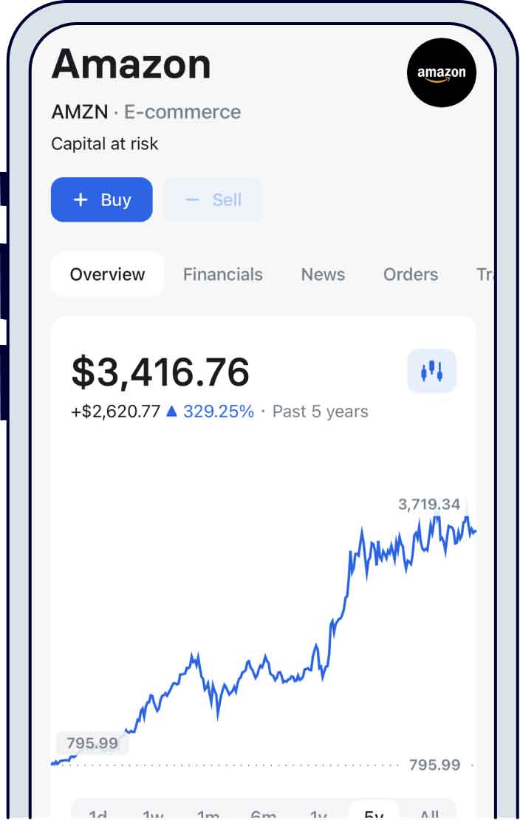Tap the plus icon inside the Buy button
The width and height of the screenshot is (520, 820).
[x=80, y=199]
